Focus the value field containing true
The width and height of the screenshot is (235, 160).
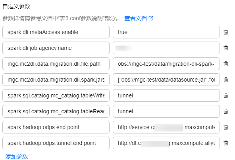point(166,32)
